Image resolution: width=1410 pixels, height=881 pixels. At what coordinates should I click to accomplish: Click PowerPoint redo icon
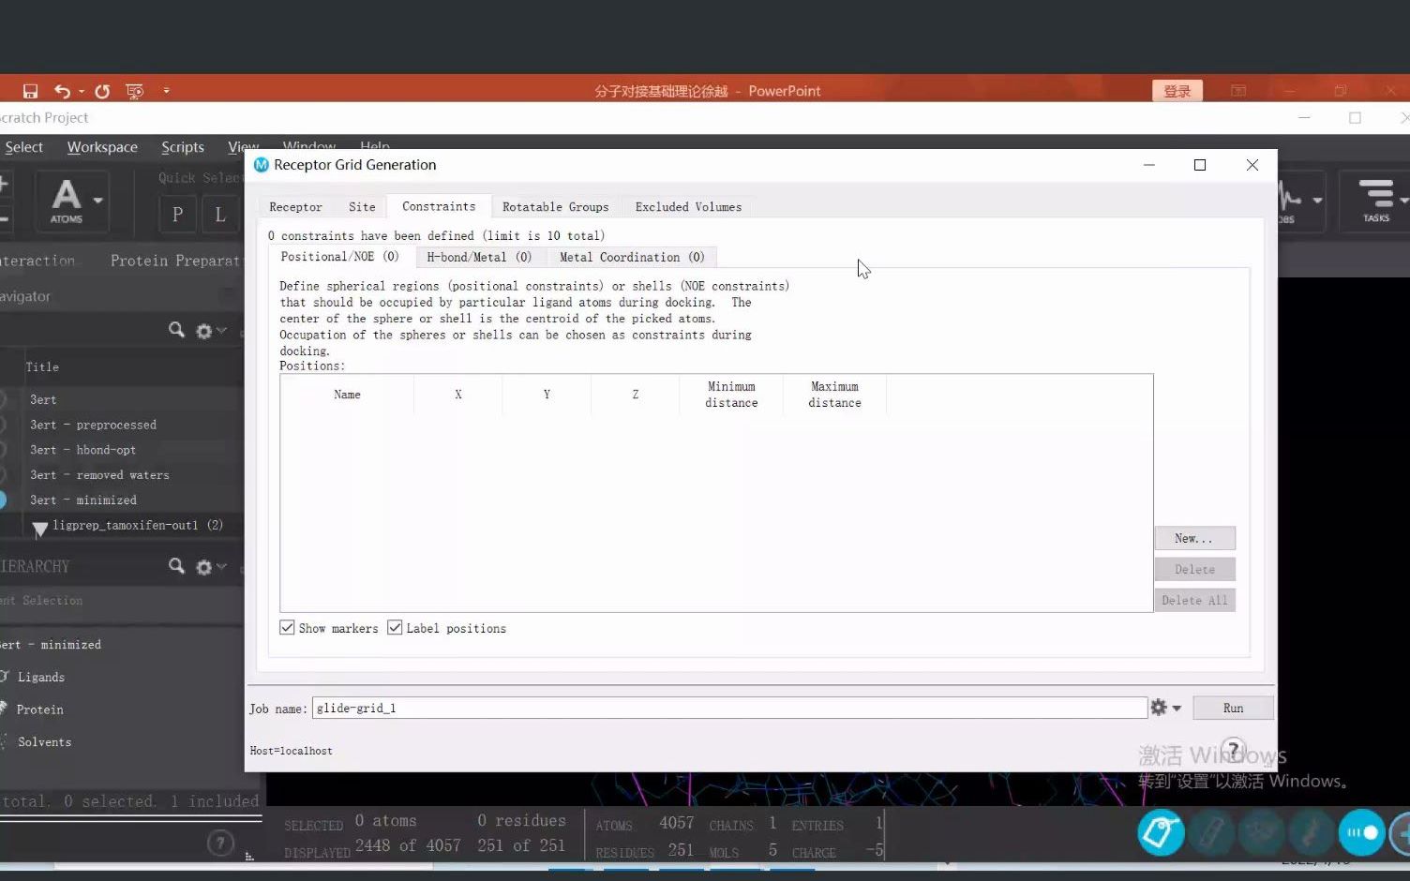click(102, 91)
